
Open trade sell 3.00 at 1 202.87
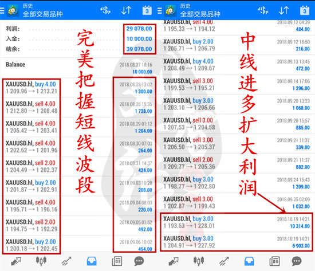pos(236,203)
